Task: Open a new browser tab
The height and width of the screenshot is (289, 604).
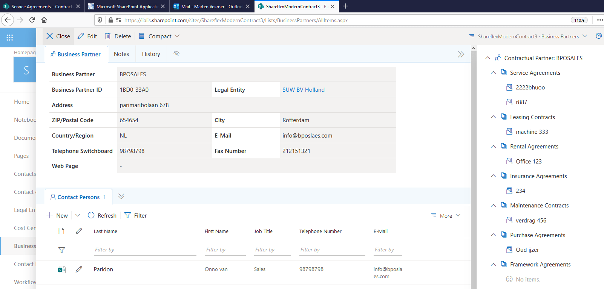Action: click(x=345, y=6)
